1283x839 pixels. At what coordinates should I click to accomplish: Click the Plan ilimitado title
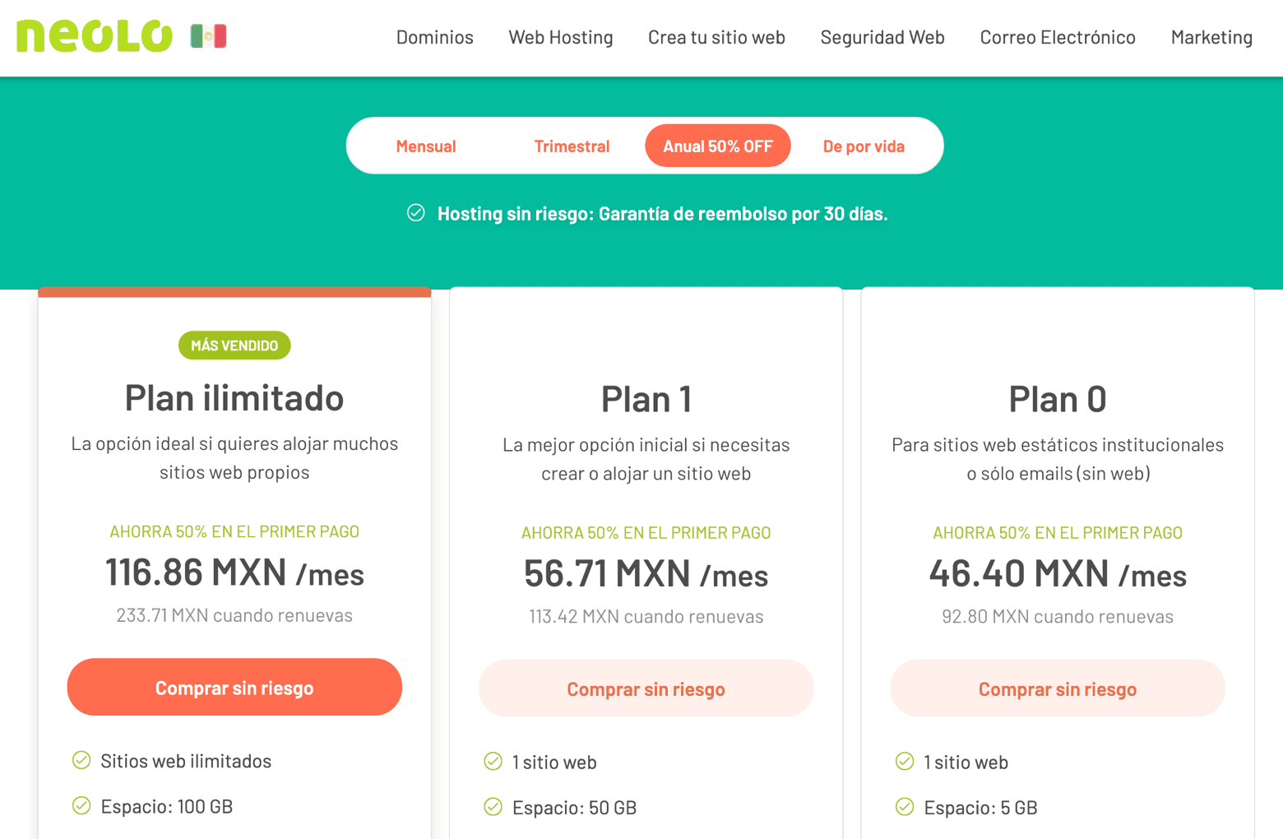[x=234, y=397]
